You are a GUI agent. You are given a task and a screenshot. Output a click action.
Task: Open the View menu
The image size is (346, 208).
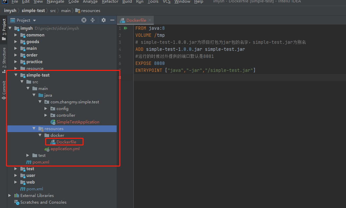pos(38,2)
